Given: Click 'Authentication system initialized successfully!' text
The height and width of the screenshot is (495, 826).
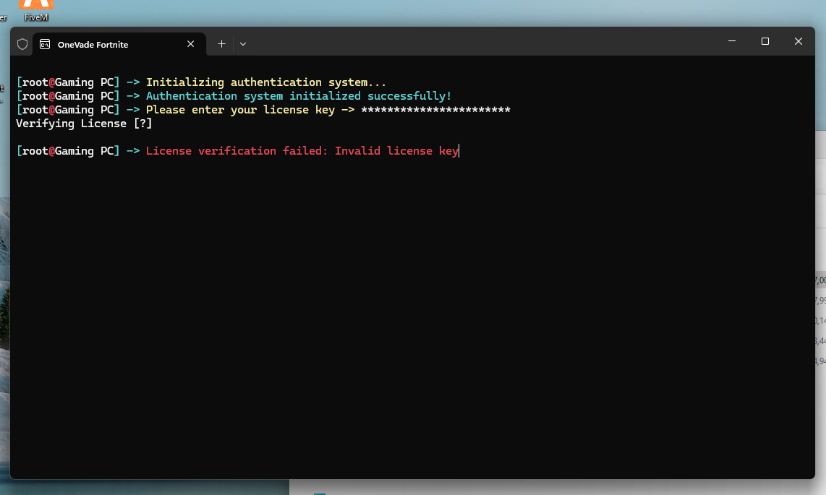Looking at the screenshot, I should 299,95.
